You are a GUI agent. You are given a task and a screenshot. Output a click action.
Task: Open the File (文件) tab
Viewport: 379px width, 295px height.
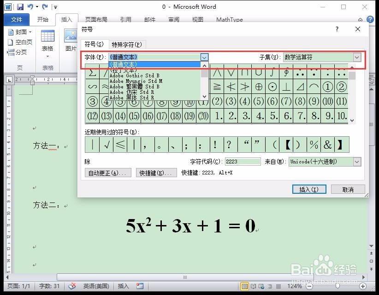[x=17, y=19]
